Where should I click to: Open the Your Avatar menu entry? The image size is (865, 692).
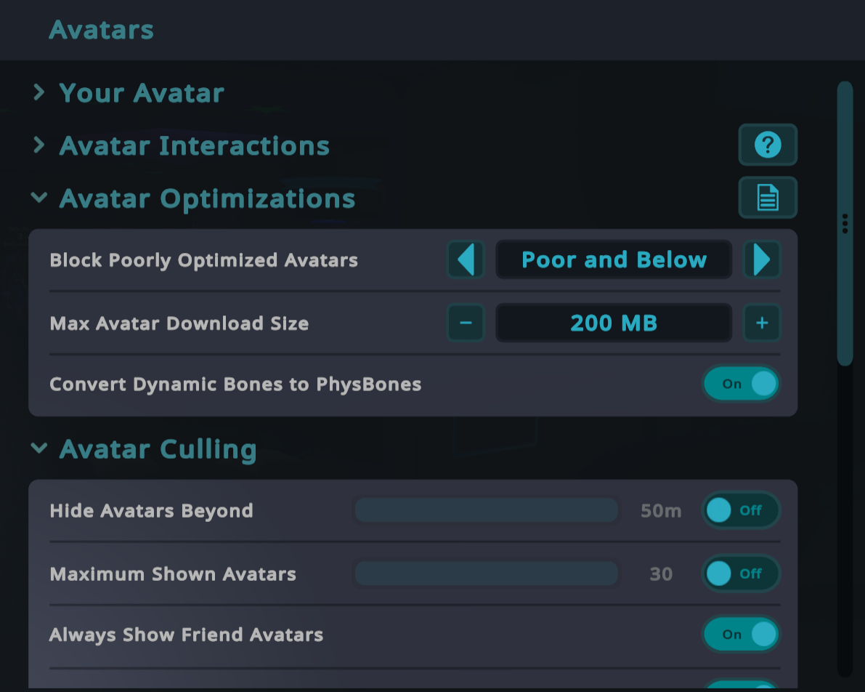point(142,92)
